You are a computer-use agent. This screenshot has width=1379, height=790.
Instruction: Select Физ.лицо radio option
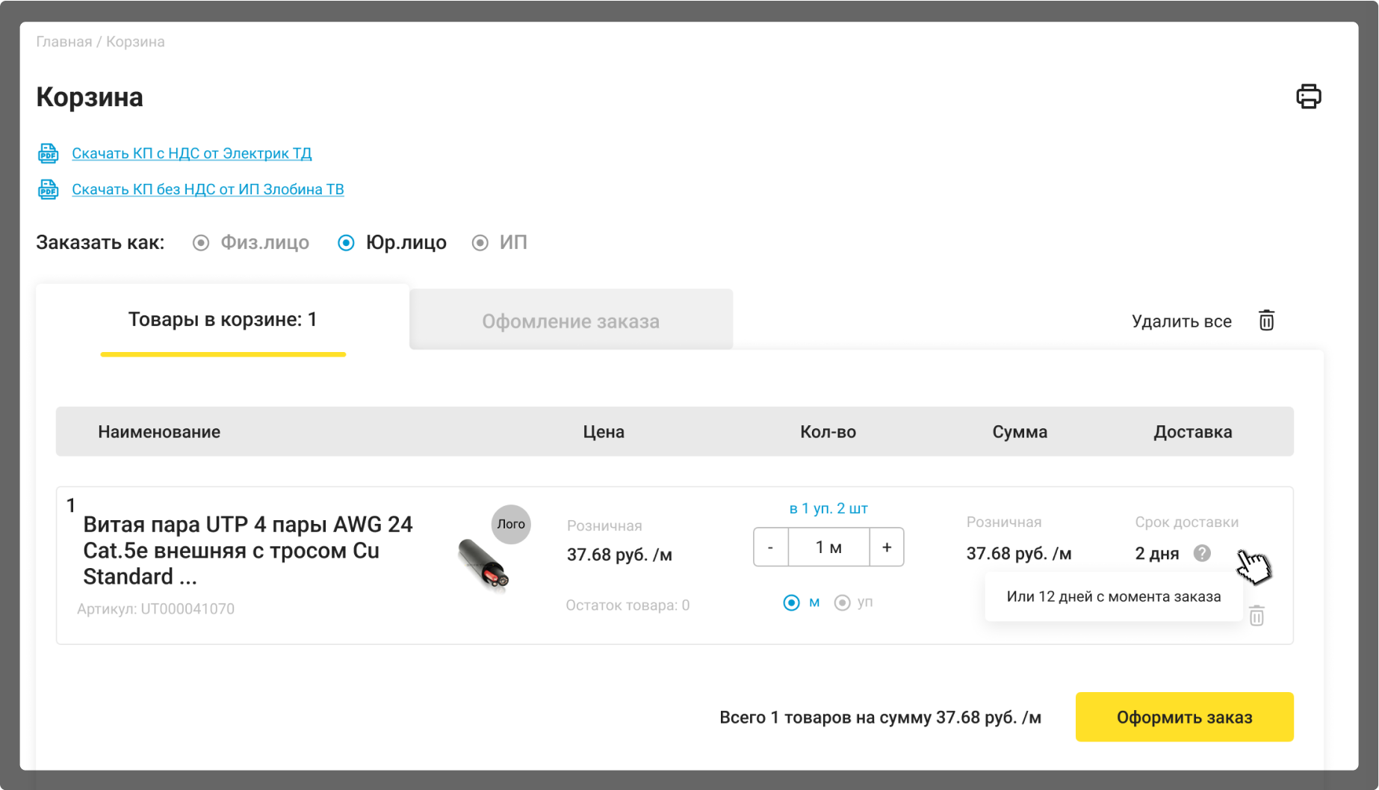point(201,243)
